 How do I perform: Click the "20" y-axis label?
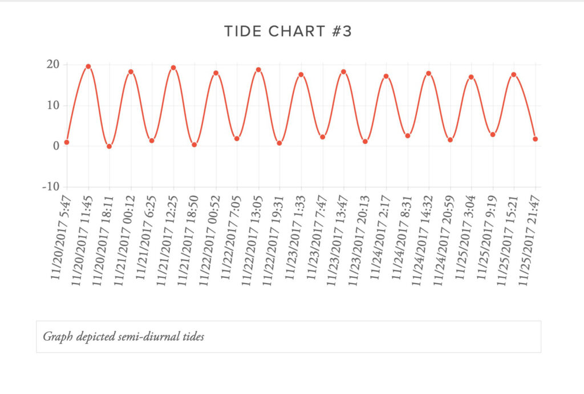(52, 64)
